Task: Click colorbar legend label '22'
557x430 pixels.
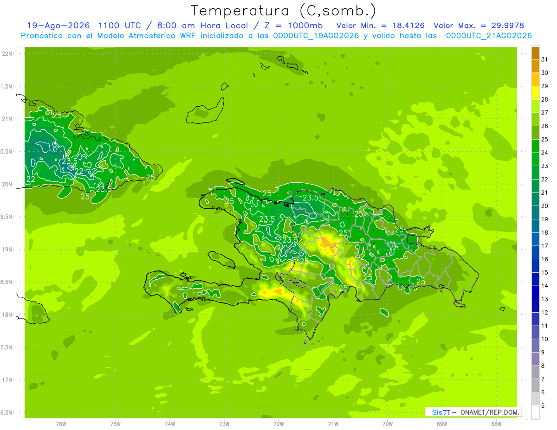Action: pos(544,180)
